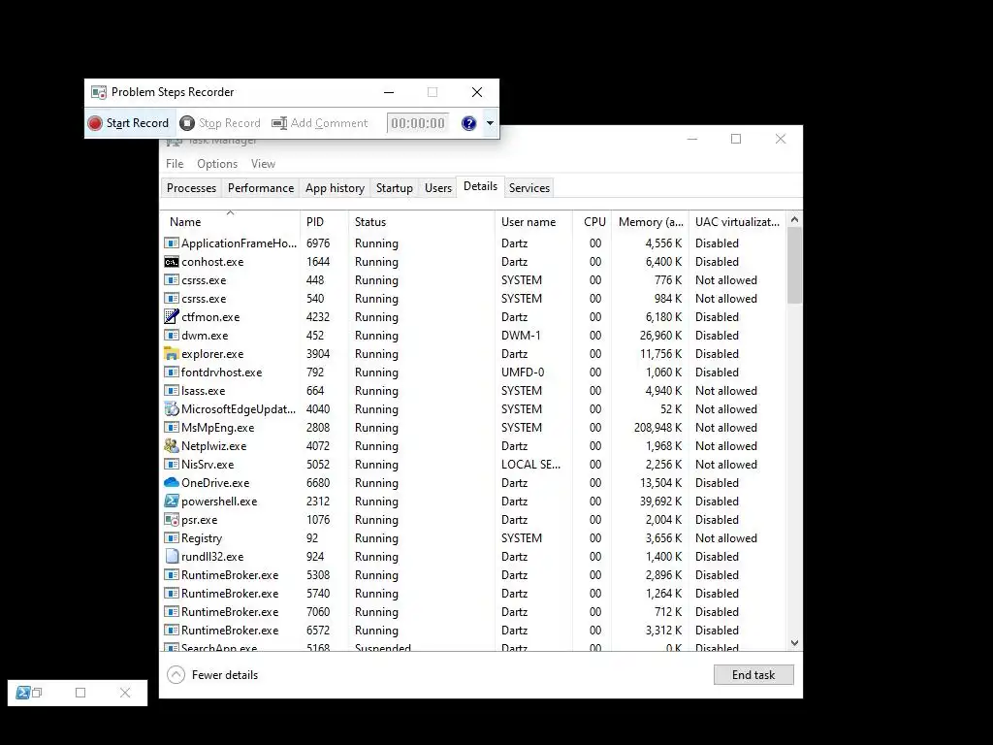This screenshot has width=993, height=745.
Task: Select the MicrosoftEdgeUpdate installer icon
Action: pos(171,409)
